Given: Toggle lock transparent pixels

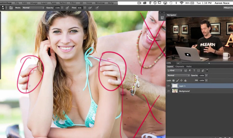Looking at the screenshot, I should (x=173, y=80).
